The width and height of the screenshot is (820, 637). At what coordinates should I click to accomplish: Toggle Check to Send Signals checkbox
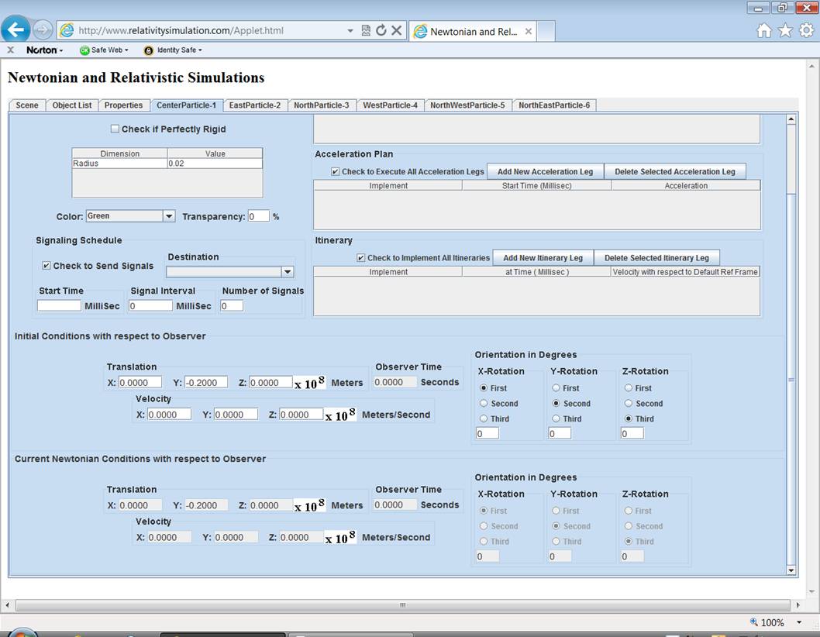(47, 266)
